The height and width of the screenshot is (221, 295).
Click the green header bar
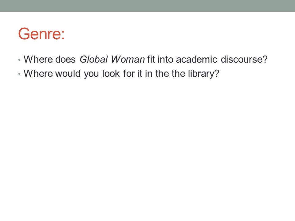pyautogui.click(x=147, y=6)
